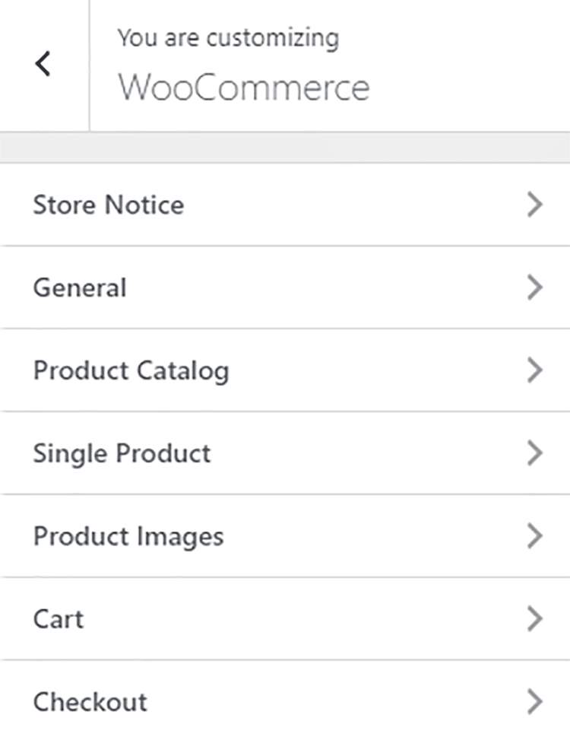Open the Store Notice section label
The width and height of the screenshot is (570, 740).
coord(108,205)
